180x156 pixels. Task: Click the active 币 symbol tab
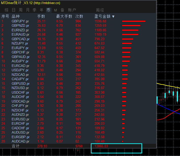(x=49, y=10)
